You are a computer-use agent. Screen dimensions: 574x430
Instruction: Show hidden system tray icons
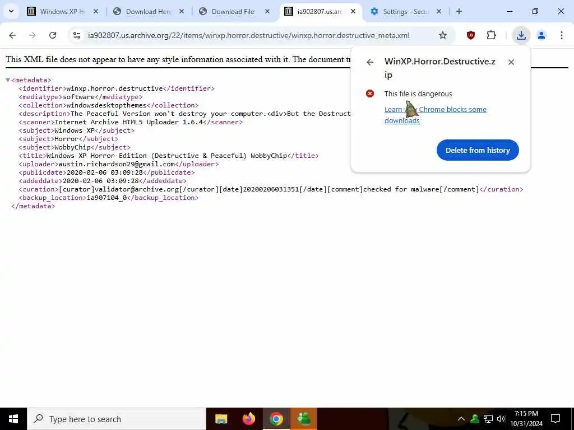[461, 419]
